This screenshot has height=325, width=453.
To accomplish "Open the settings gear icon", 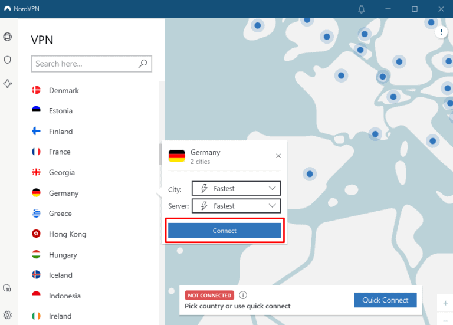I will tap(8, 315).
